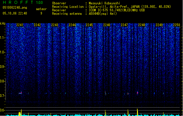The height and width of the screenshot is (116, 183).
Task: Click the 2250 time marker
Action: 177,25
